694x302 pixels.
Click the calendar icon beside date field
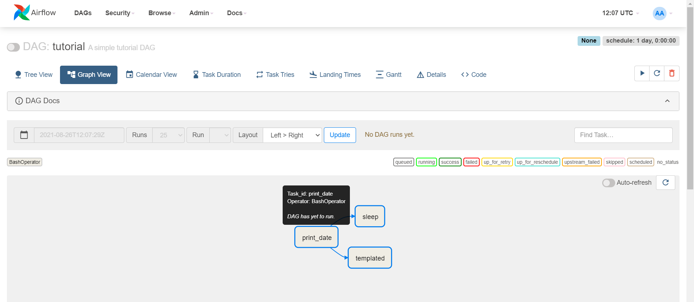click(x=24, y=135)
